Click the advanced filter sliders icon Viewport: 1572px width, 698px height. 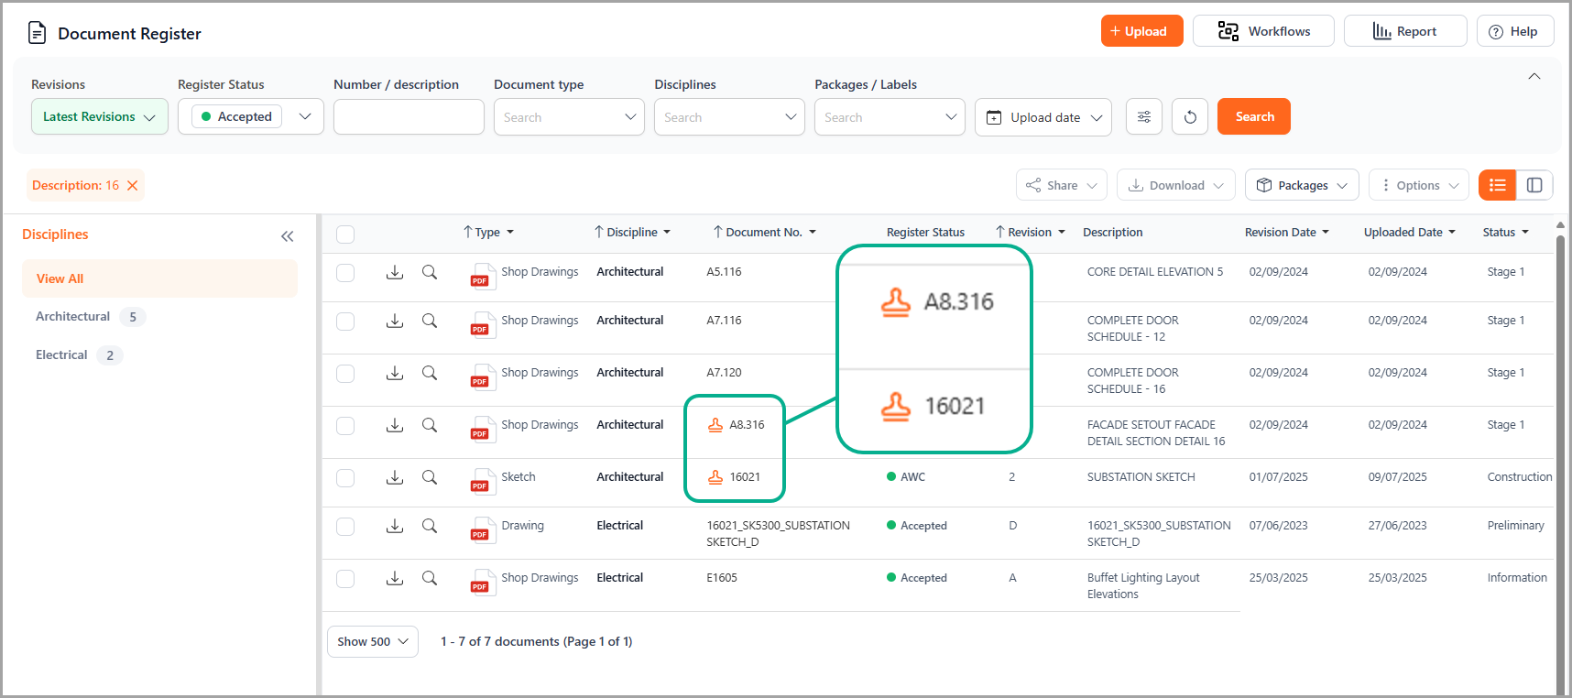1143,117
